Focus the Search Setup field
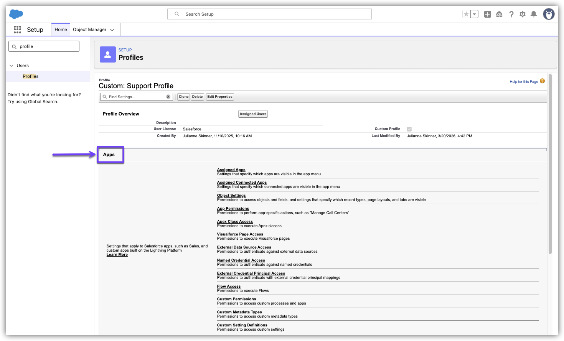This screenshot has width=564, height=341. pyautogui.click(x=269, y=14)
